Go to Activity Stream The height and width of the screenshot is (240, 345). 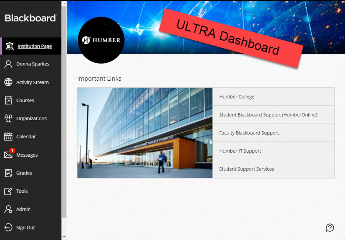[x=31, y=82]
